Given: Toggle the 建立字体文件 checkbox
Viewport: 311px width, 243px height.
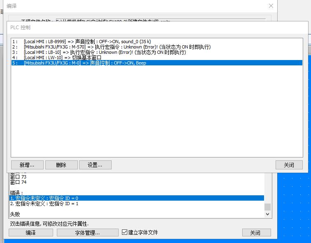Looking at the screenshot, I should click(x=125, y=232).
